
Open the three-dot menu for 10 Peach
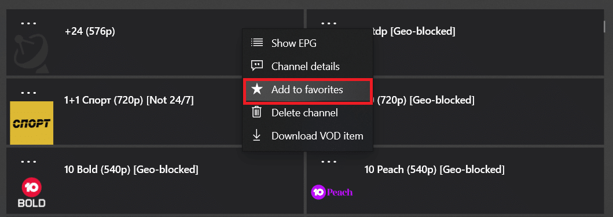[329, 161]
